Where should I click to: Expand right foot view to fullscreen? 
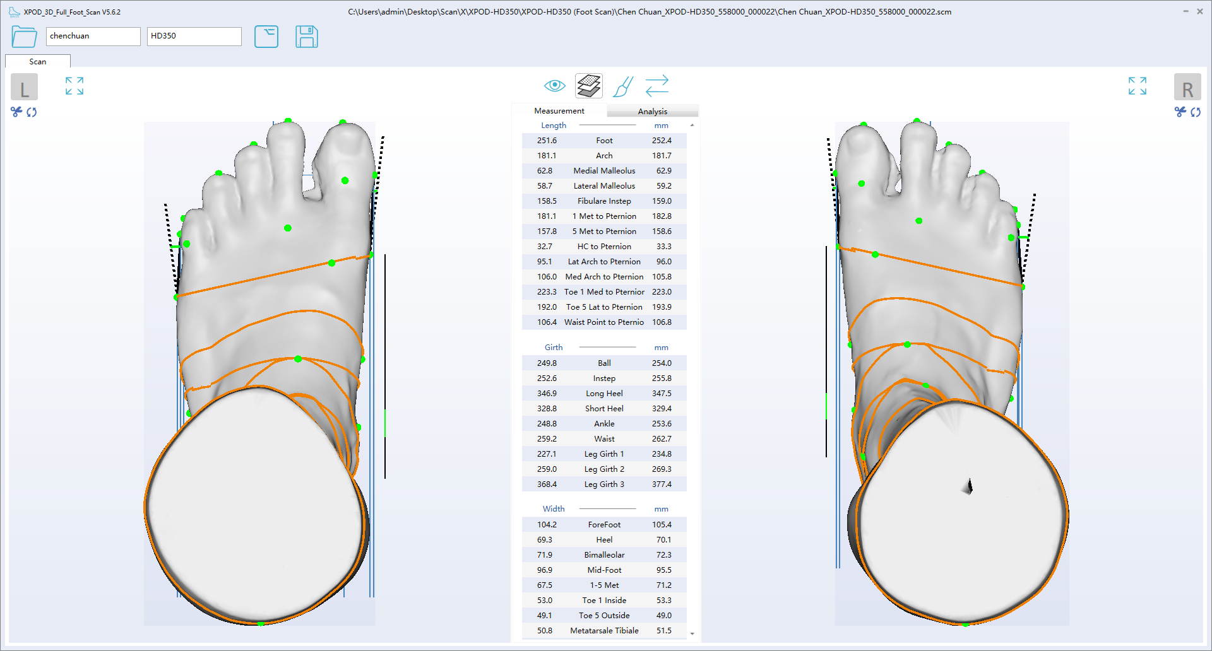click(x=1137, y=86)
